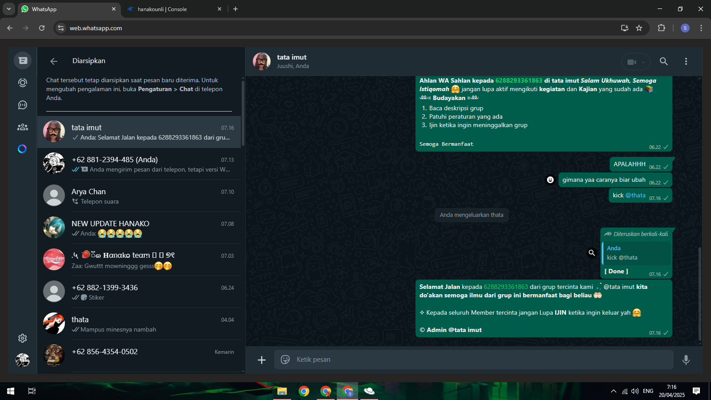The height and width of the screenshot is (400, 711).
Task: Open the emoji and sticker picker
Action: pyautogui.click(x=285, y=360)
